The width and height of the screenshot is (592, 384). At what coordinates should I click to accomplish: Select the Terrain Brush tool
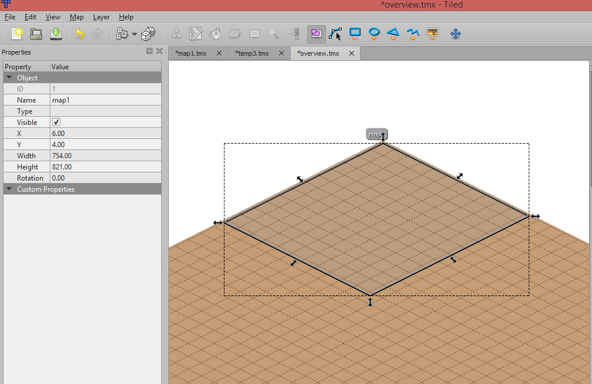pyautogui.click(x=196, y=34)
